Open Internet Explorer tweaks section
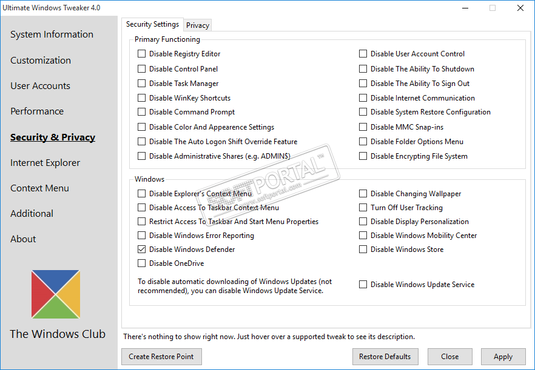Viewport: 535px width, 370px height. [45, 163]
